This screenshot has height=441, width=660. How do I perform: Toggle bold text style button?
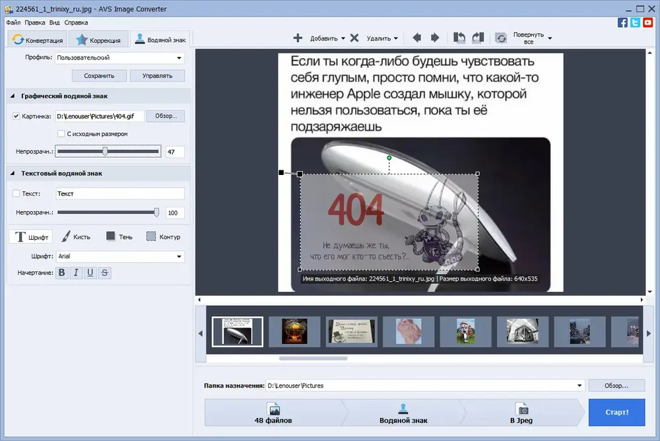click(x=62, y=273)
